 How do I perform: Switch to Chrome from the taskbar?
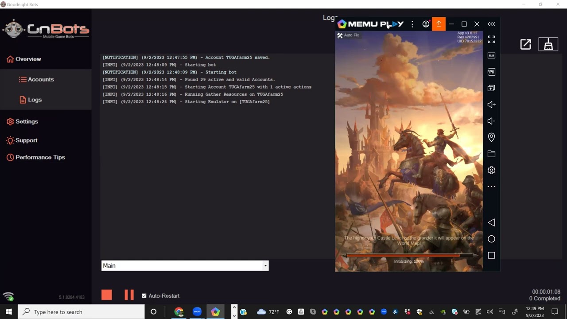click(x=179, y=312)
